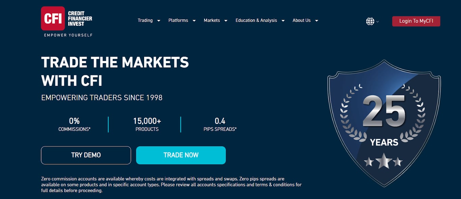Viewport: 461px width, 199px height.
Task: Open the Trading menu
Action: click(x=145, y=20)
